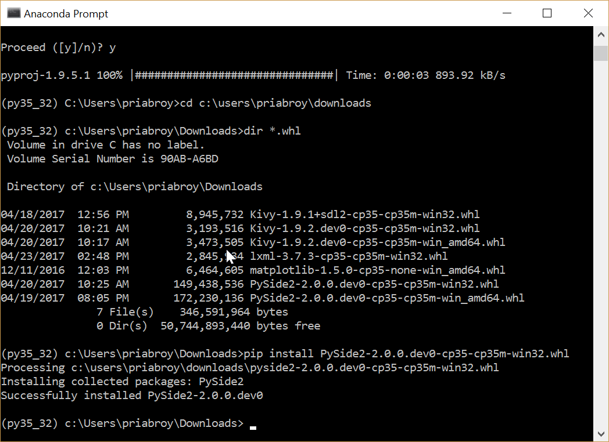Click the date 12/11/2016 in listing
Image resolution: width=609 pixels, height=442 pixels.
(33, 270)
